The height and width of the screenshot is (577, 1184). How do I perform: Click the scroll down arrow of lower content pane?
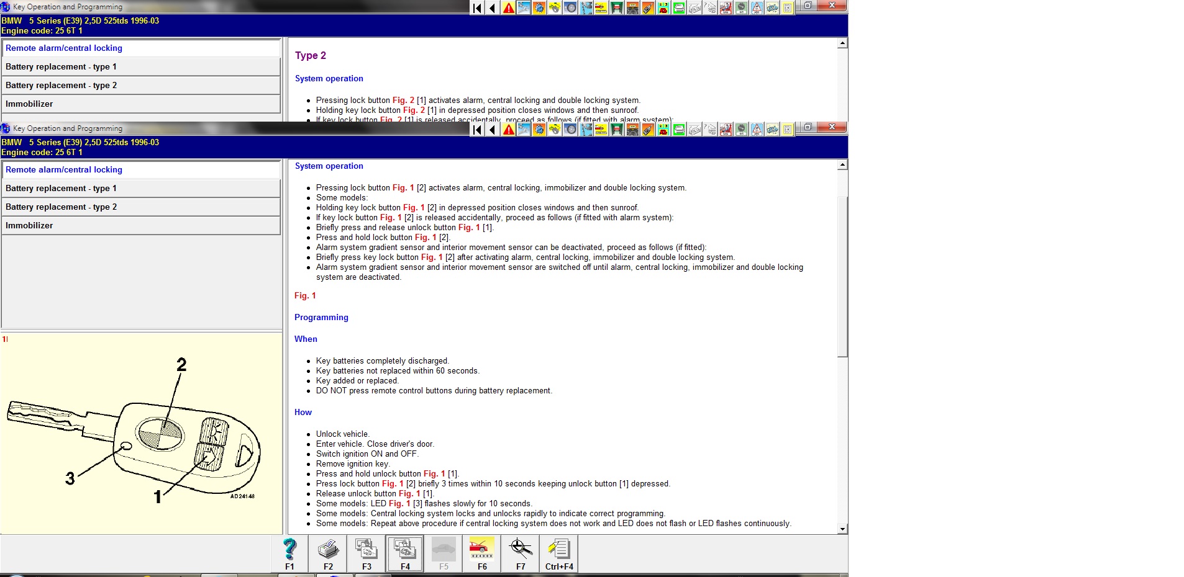click(x=842, y=529)
